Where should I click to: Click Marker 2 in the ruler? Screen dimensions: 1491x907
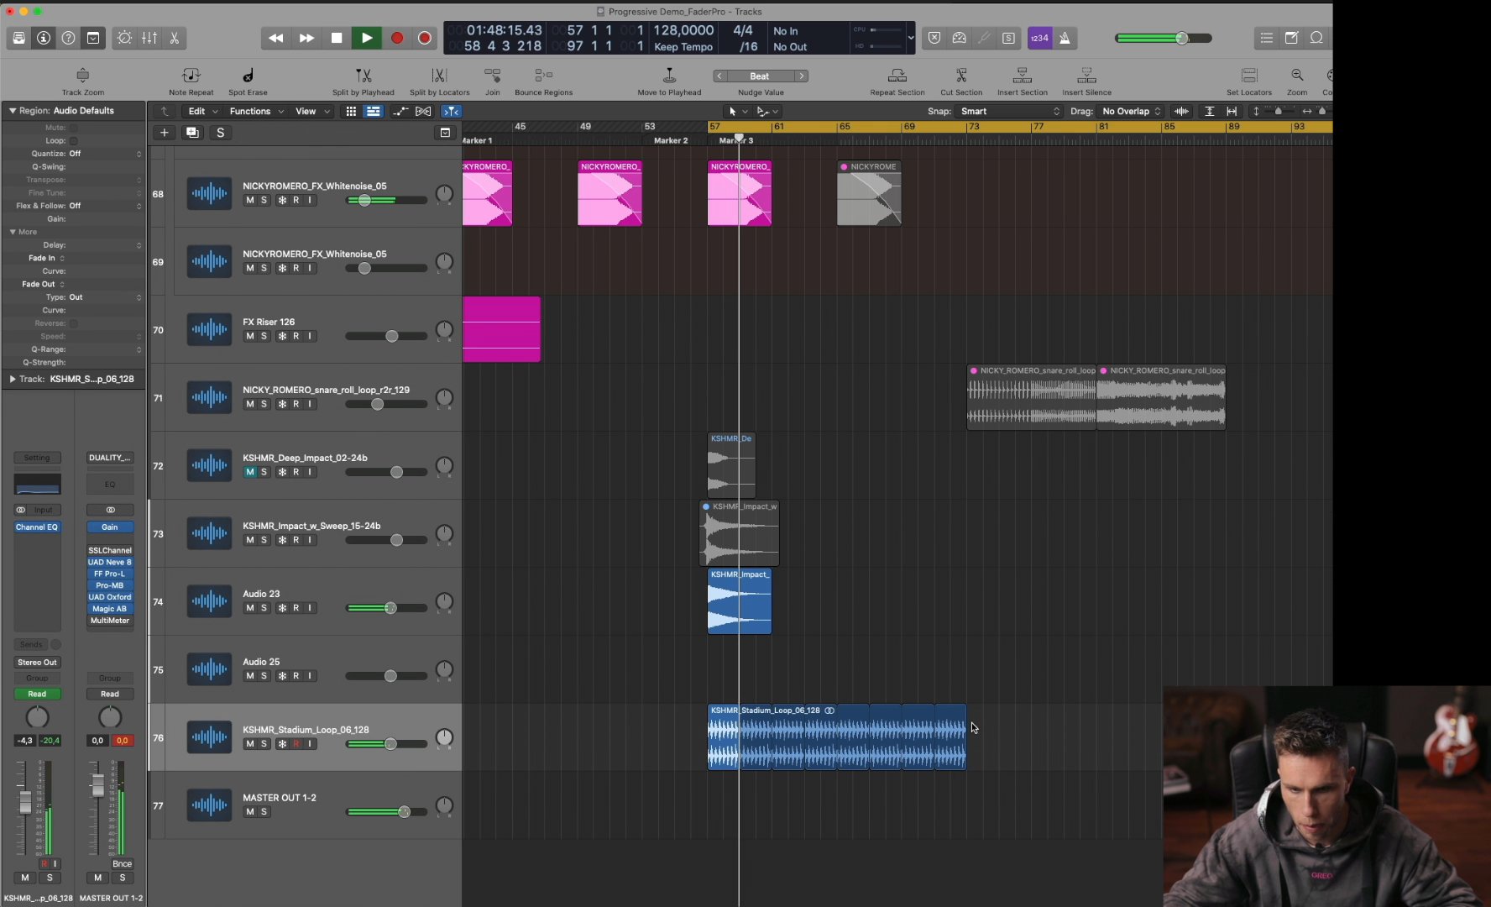[x=672, y=140]
